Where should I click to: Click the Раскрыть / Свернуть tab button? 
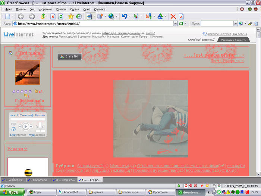pos(233,40)
